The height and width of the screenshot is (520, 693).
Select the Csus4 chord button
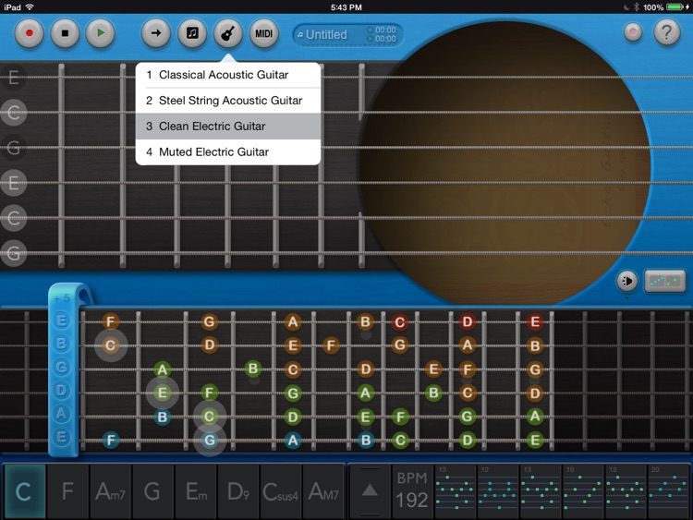click(x=281, y=491)
